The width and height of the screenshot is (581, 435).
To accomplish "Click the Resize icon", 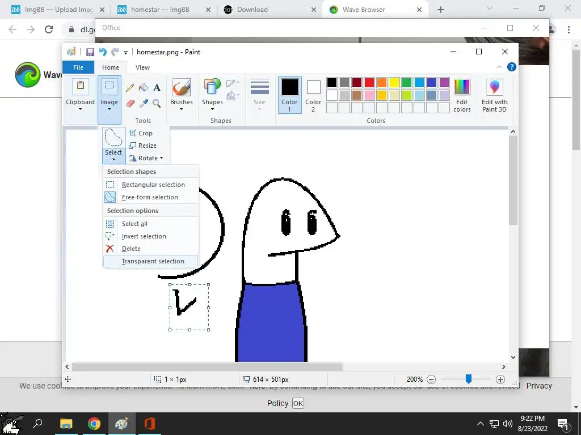I will point(132,146).
